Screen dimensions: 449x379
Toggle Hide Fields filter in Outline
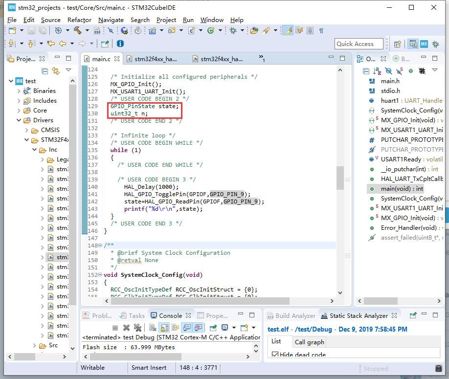click(388, 71)
